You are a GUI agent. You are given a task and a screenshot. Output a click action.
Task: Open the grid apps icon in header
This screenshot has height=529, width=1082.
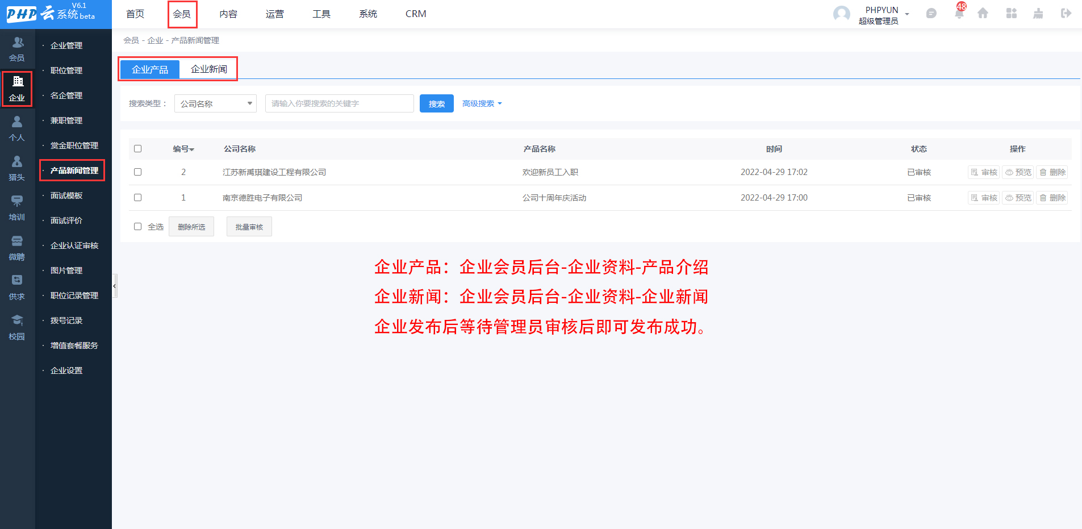(x=1012, y=13)
